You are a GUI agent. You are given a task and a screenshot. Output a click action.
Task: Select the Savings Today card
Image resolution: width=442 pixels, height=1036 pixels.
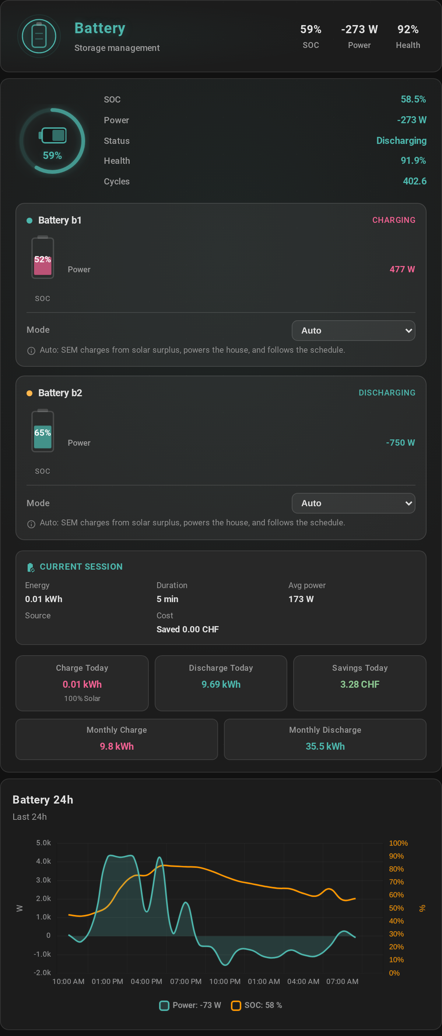point(360,683)
